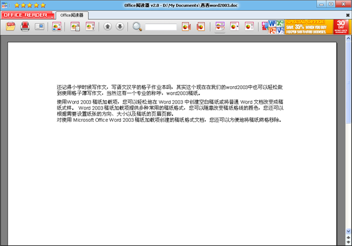Open the OFFICE READER red menu button
This screenshot has width=352, height=246.
coord(28,15)
